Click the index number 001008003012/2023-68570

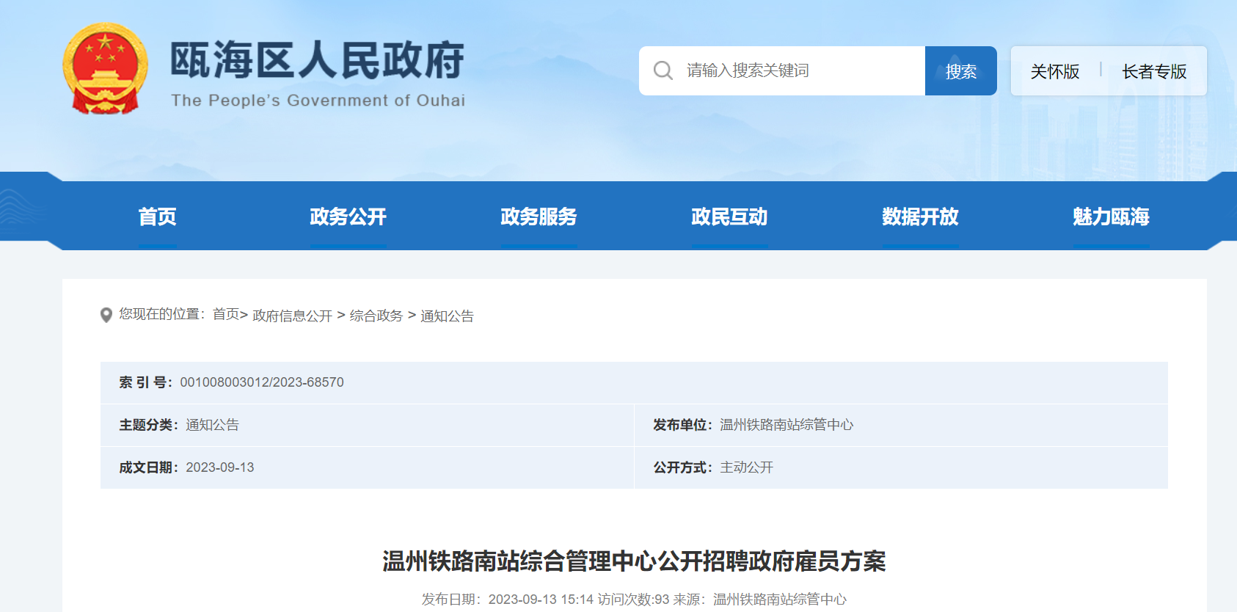tap(262, 382)
